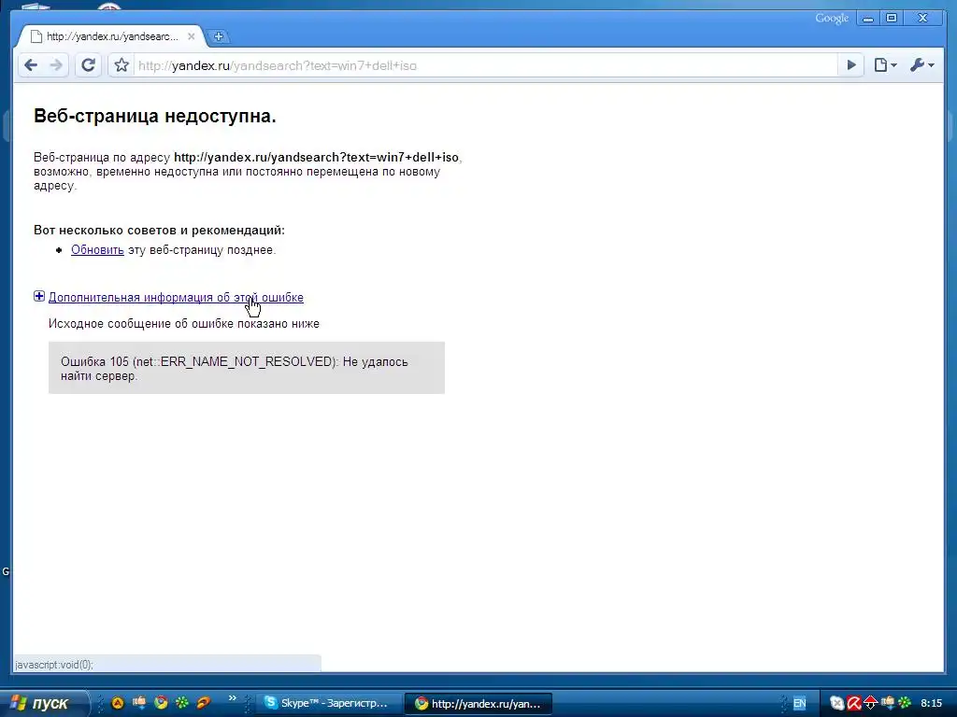This screenshot has width=957, height=717.
Task: Close the Chrome window
Action: pos(923,19)
